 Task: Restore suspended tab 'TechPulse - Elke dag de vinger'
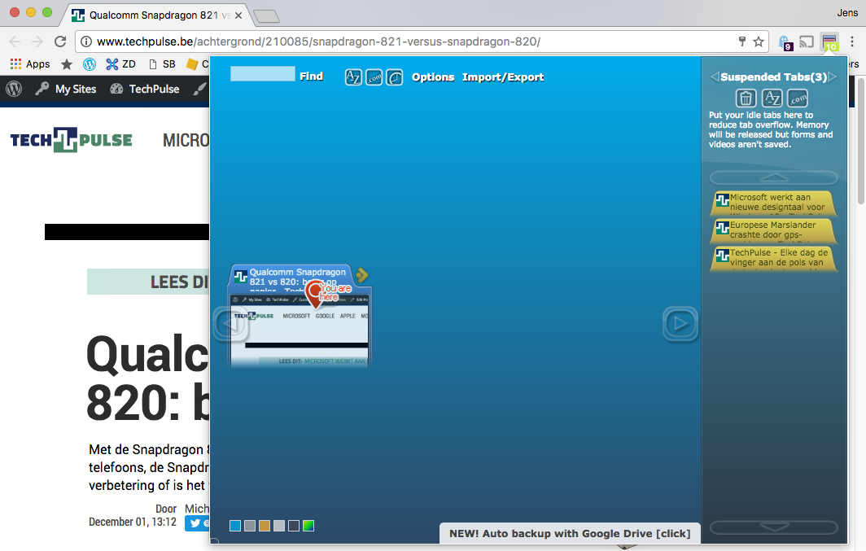774,258
